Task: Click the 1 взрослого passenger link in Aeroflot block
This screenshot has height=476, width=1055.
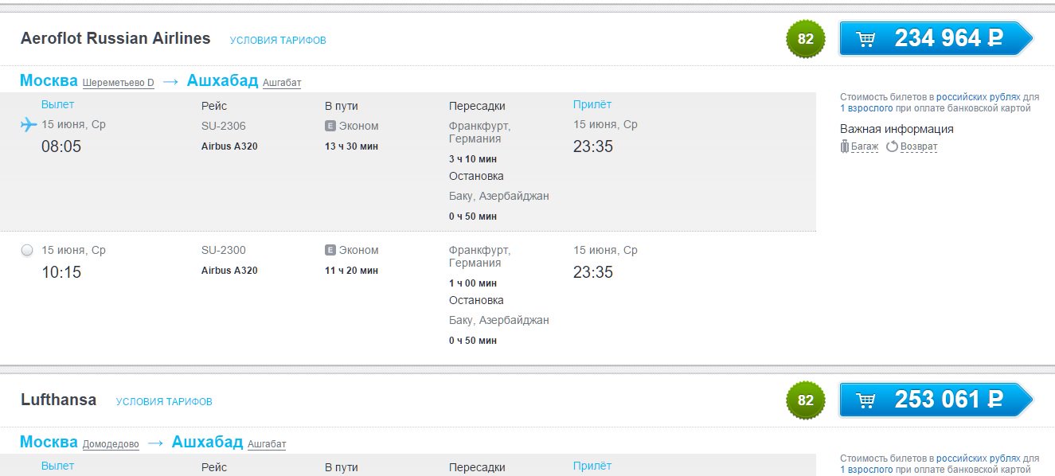Action: tap(866, 108)
